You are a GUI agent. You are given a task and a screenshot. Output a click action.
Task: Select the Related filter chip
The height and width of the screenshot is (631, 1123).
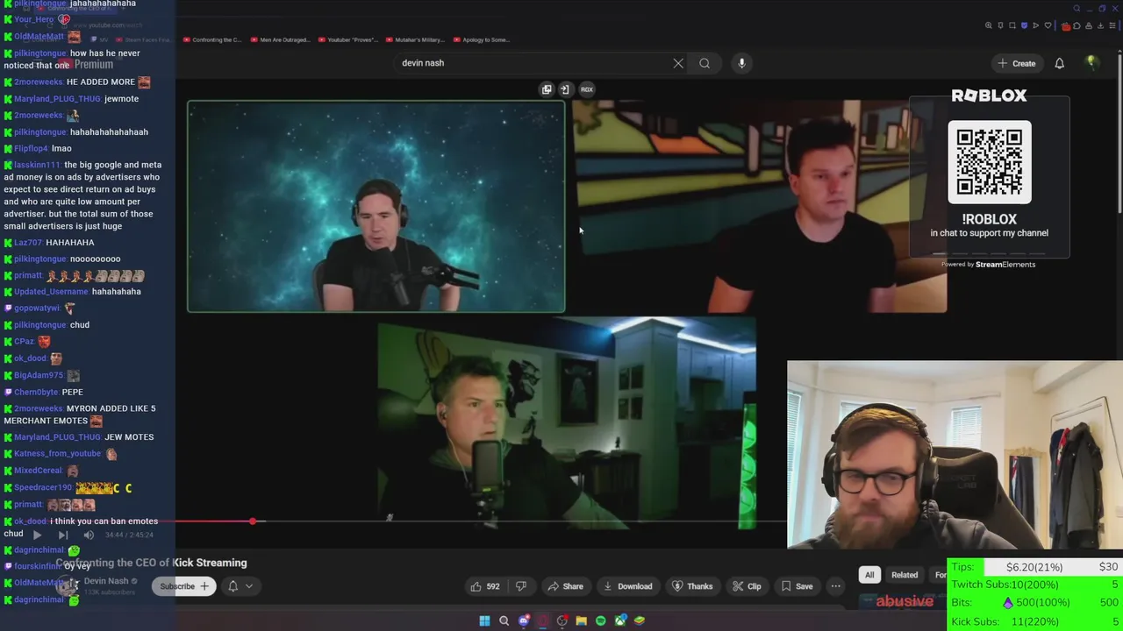pos(905,575)
